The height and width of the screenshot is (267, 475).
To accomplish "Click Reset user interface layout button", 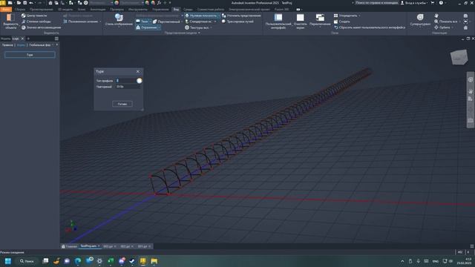I will [x=370, y=27].
